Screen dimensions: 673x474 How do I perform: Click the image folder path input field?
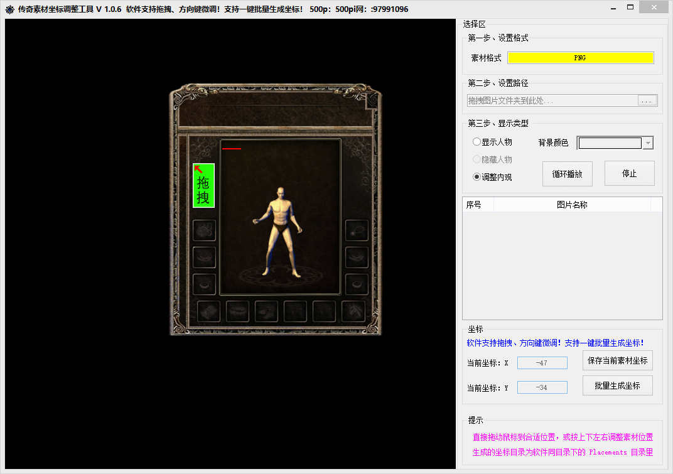[x=552, y=100]
